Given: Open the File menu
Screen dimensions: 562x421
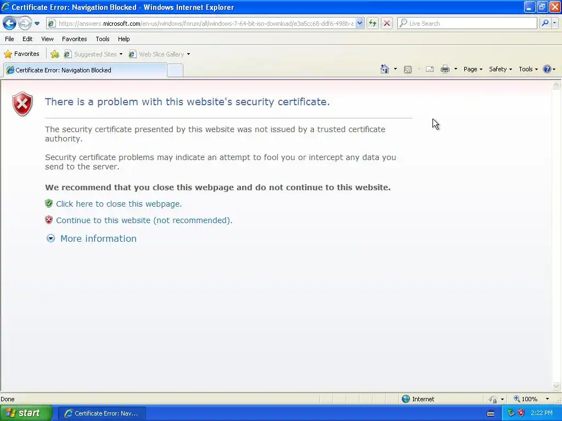Looking at the screenshot, I should (9, 39).
